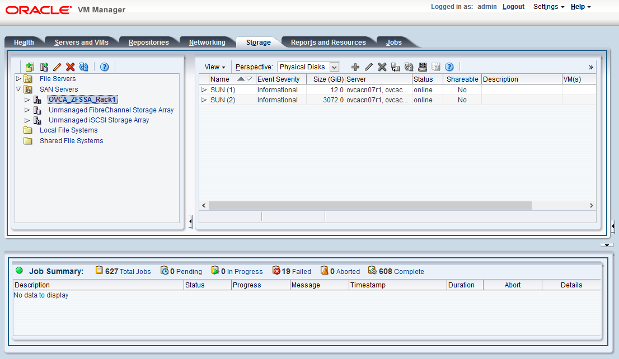Clone the selected physical disk

396,67
